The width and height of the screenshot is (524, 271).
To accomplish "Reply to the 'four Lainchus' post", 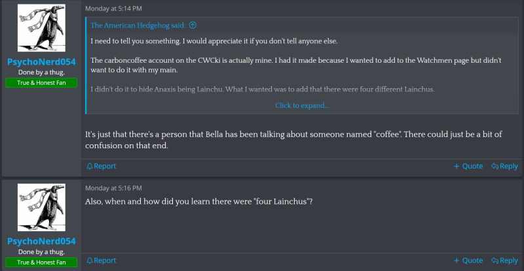I will pos(504,261).
